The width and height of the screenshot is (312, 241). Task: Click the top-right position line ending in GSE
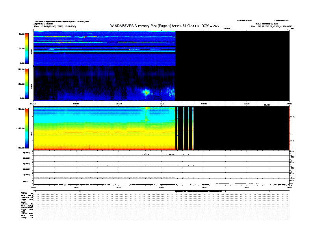coord(271,26)
